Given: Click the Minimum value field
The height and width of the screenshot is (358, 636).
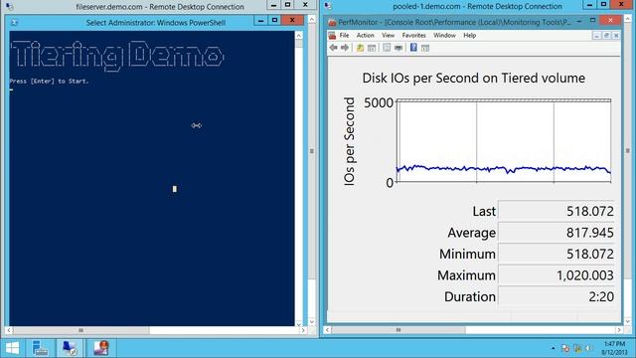Looking at the screenshot, I should (556, 255).
